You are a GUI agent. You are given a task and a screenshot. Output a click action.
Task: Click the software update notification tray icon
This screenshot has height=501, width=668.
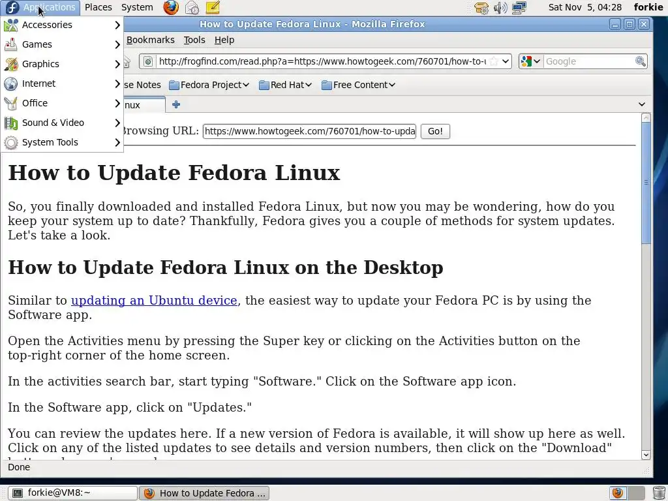coord(482,8)
